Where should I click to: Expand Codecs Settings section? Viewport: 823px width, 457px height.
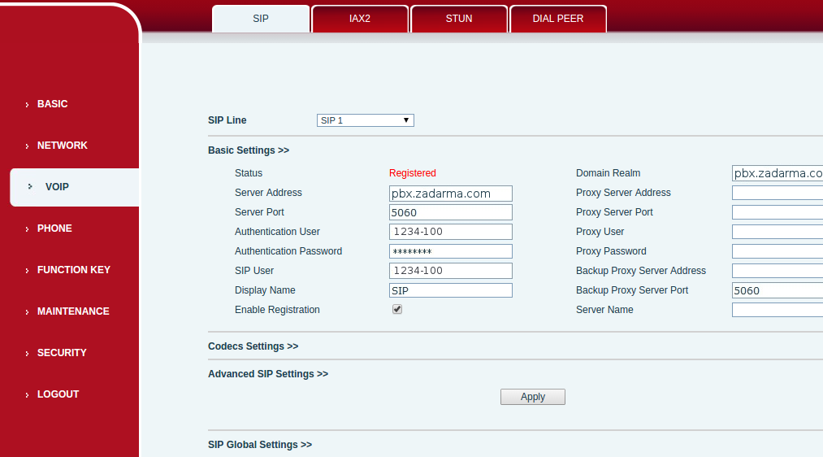point(253,346)
